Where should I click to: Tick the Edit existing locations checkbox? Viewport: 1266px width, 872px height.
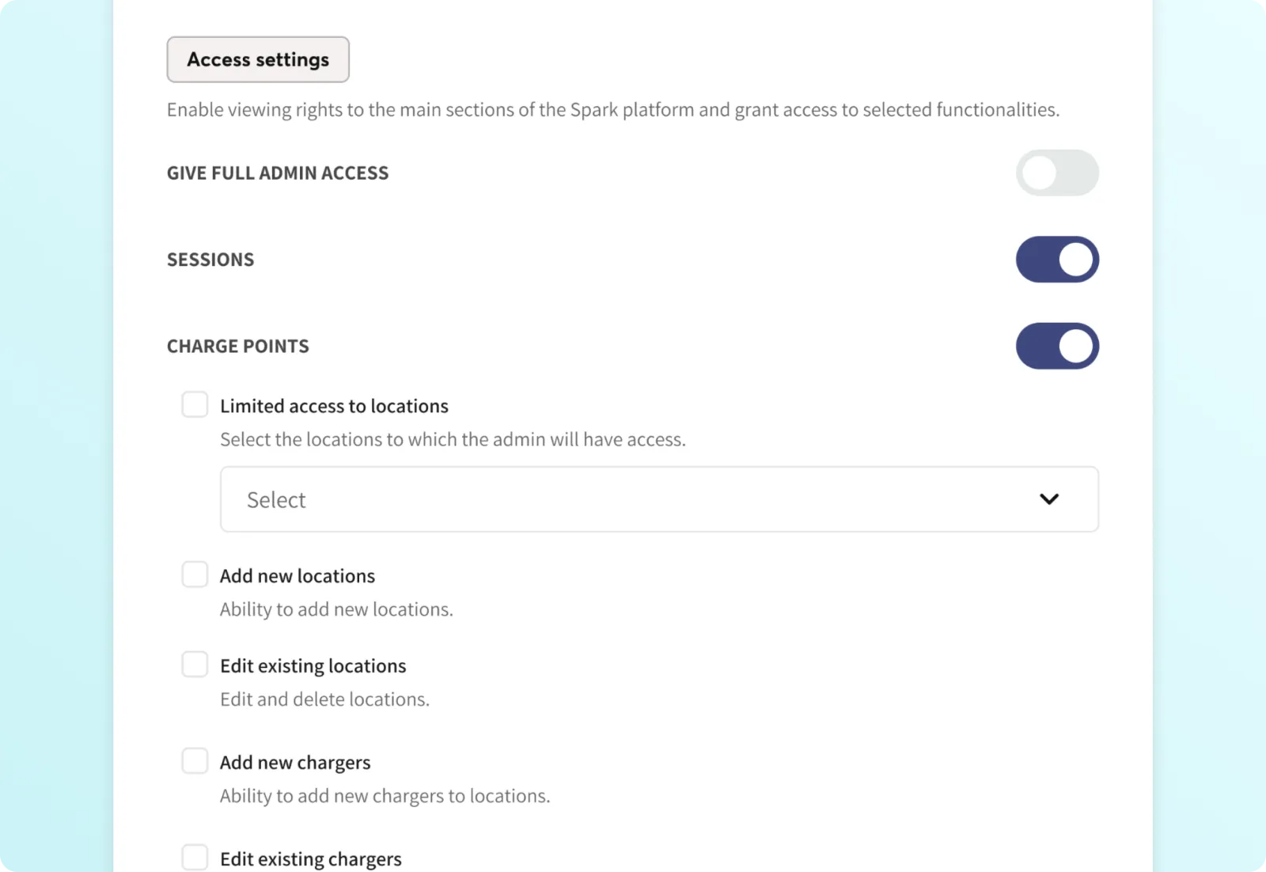pyautogui.click(x=195, y=665)
